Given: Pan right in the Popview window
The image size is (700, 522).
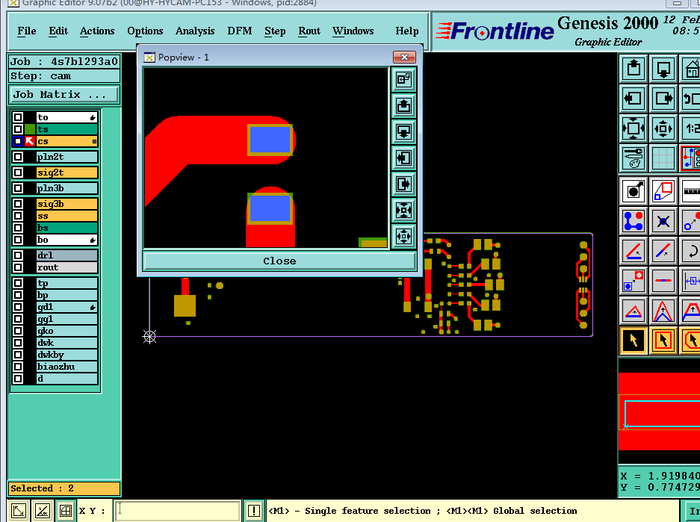Looking at the screenshot, I should click(404, 184).
